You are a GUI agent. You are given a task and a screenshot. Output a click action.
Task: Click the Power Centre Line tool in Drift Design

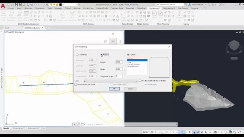click(63, 16)
